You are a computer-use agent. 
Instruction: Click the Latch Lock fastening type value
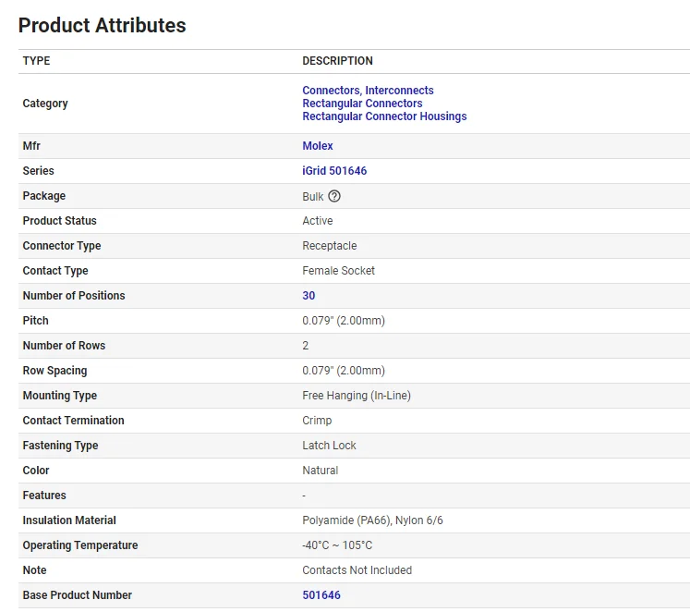point(329,446)
